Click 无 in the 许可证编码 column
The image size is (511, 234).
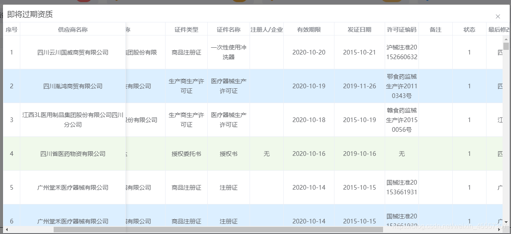pyautogui.click(x=402, y=154)
